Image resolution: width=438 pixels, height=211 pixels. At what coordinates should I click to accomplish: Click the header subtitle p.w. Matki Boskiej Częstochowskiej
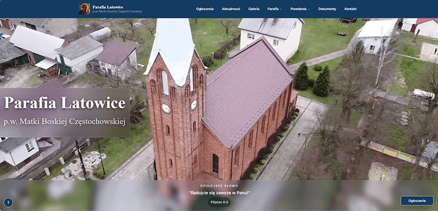click(x=117, y=12)
